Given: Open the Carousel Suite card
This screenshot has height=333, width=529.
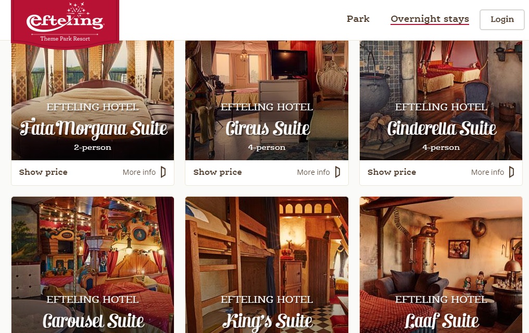Looking at the screenshot, I should 93,265.
